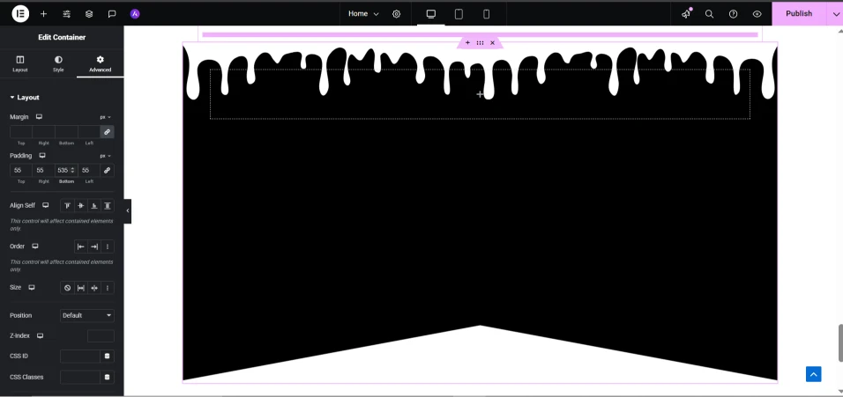Click the Margin Right field

point(43,131)
